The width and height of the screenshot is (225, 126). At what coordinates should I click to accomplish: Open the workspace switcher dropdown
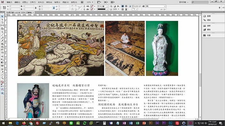pyautogui.click(x=184, y=2)
